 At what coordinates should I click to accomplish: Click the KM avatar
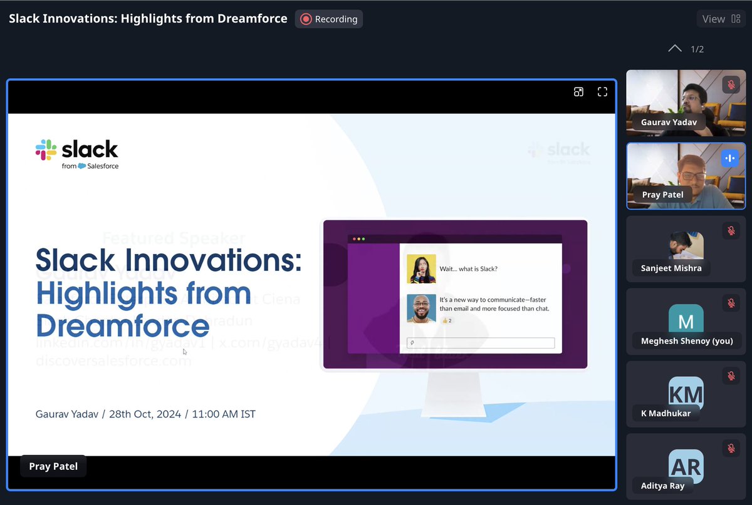(x=686, y=393)
